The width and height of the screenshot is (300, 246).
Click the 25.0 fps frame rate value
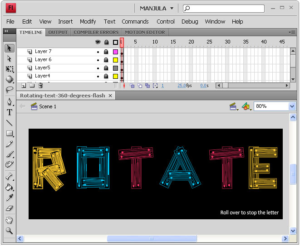[x=182, y=86]
